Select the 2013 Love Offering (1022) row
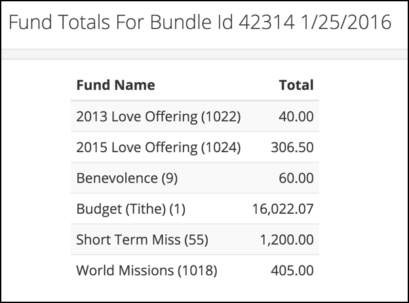 (x=195, y=116)
